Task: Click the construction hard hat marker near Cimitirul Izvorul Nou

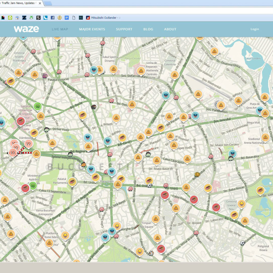Action: 242,204
